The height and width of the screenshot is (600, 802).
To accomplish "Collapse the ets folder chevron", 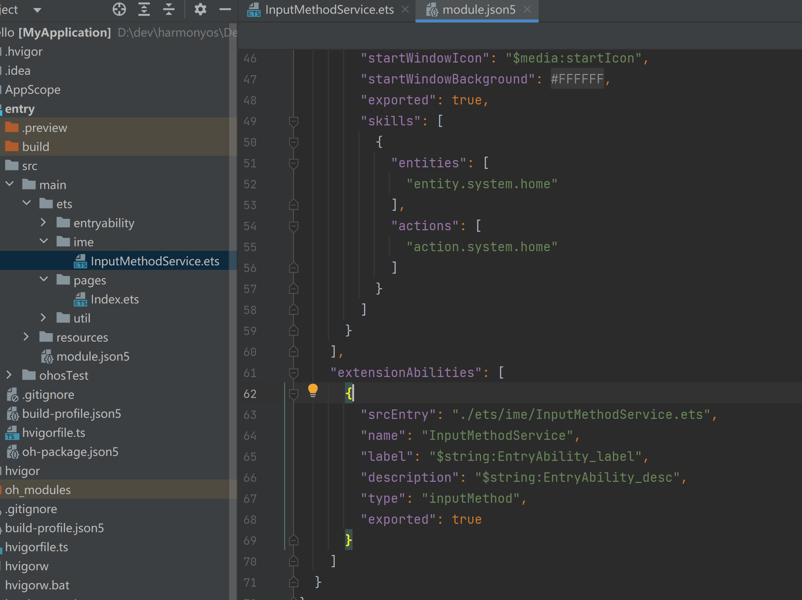I will (27, 204).
